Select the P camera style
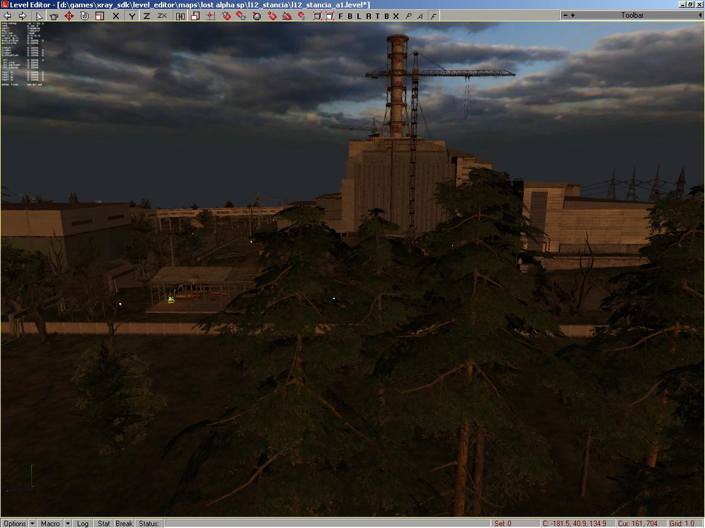Screen dimensions: 705x528 (x=408, y=16)
